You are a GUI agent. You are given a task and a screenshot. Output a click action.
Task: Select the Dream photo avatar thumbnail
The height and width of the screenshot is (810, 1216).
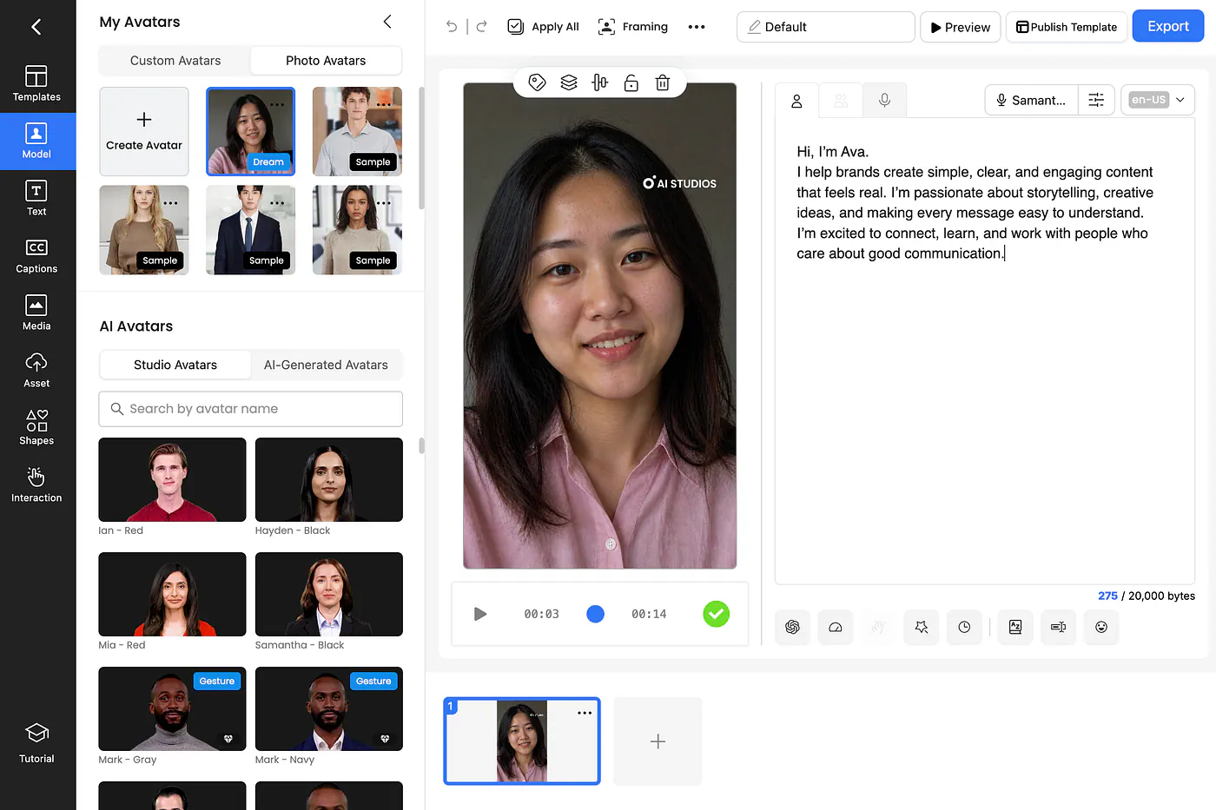coord(250,131)
